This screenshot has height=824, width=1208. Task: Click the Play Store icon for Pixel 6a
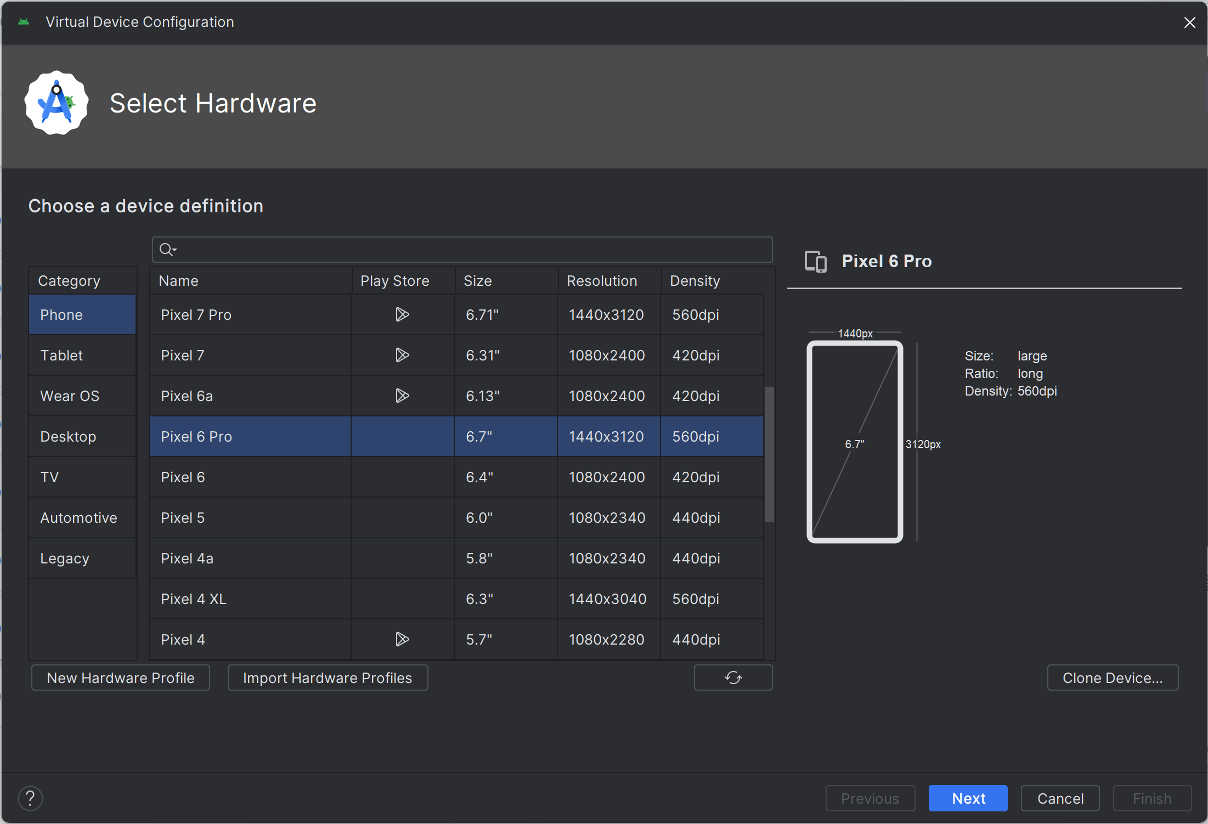point(402,396)
